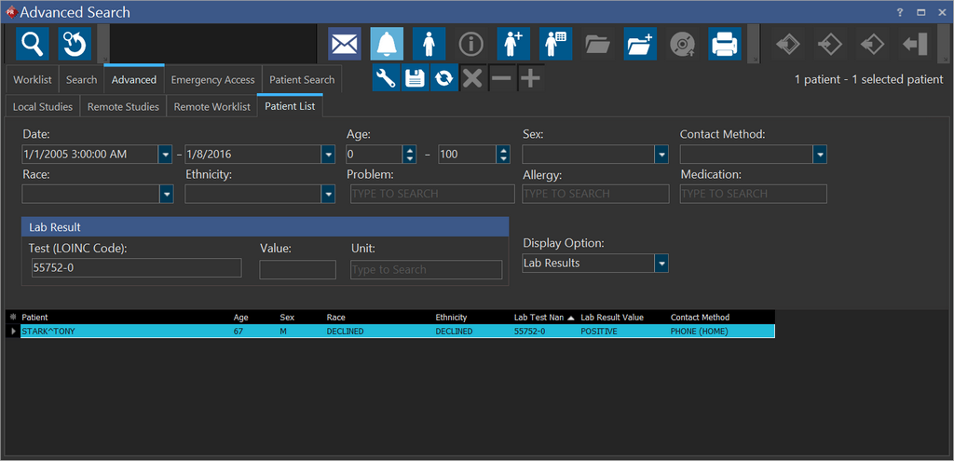Select the Local Studies tab
The image size is (954, 461).
coord(43,107)
